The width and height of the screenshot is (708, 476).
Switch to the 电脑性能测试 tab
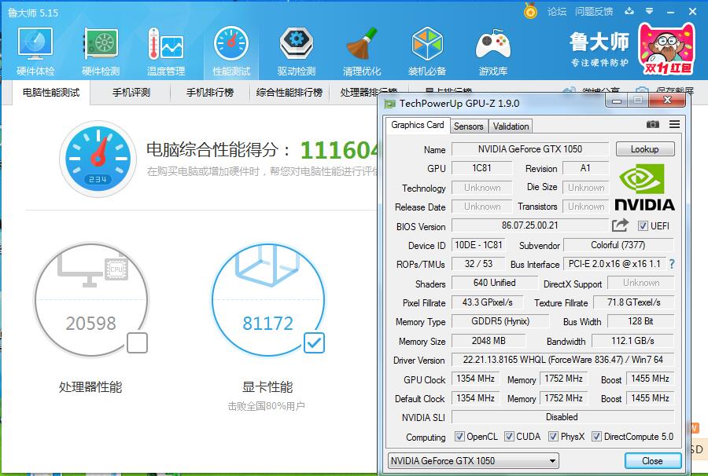point(51,93)
